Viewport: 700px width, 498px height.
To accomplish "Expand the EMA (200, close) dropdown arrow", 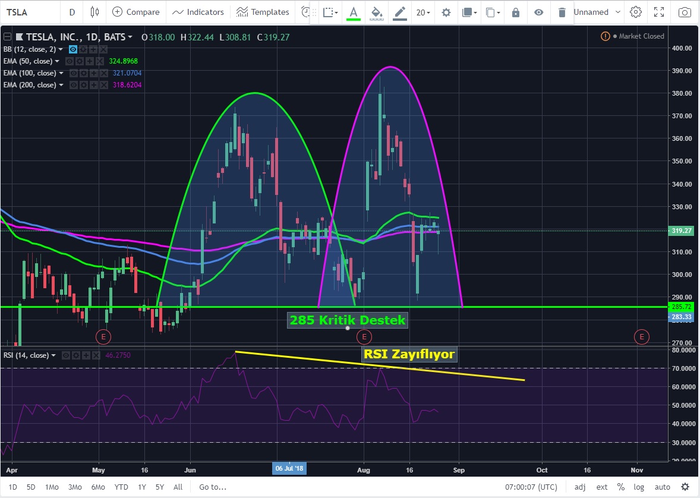I will [x=61, y=85].
